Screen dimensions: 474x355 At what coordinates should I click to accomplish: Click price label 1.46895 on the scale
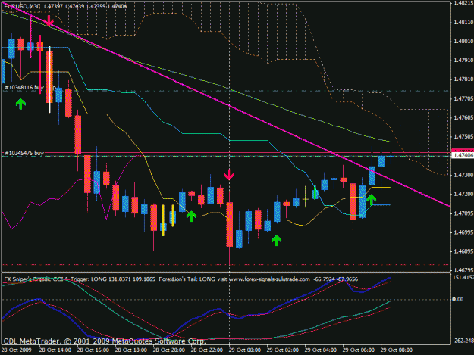tap(463, 251)
